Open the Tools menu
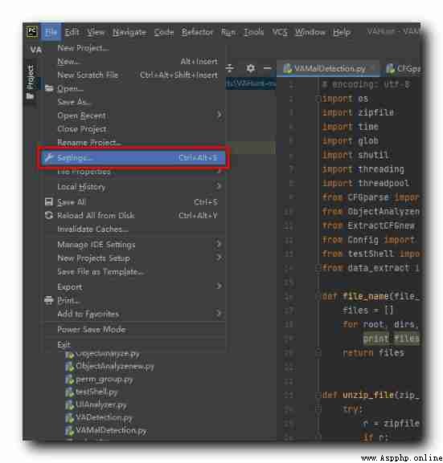Screen dimensions: 443x463 click(253, 31)
